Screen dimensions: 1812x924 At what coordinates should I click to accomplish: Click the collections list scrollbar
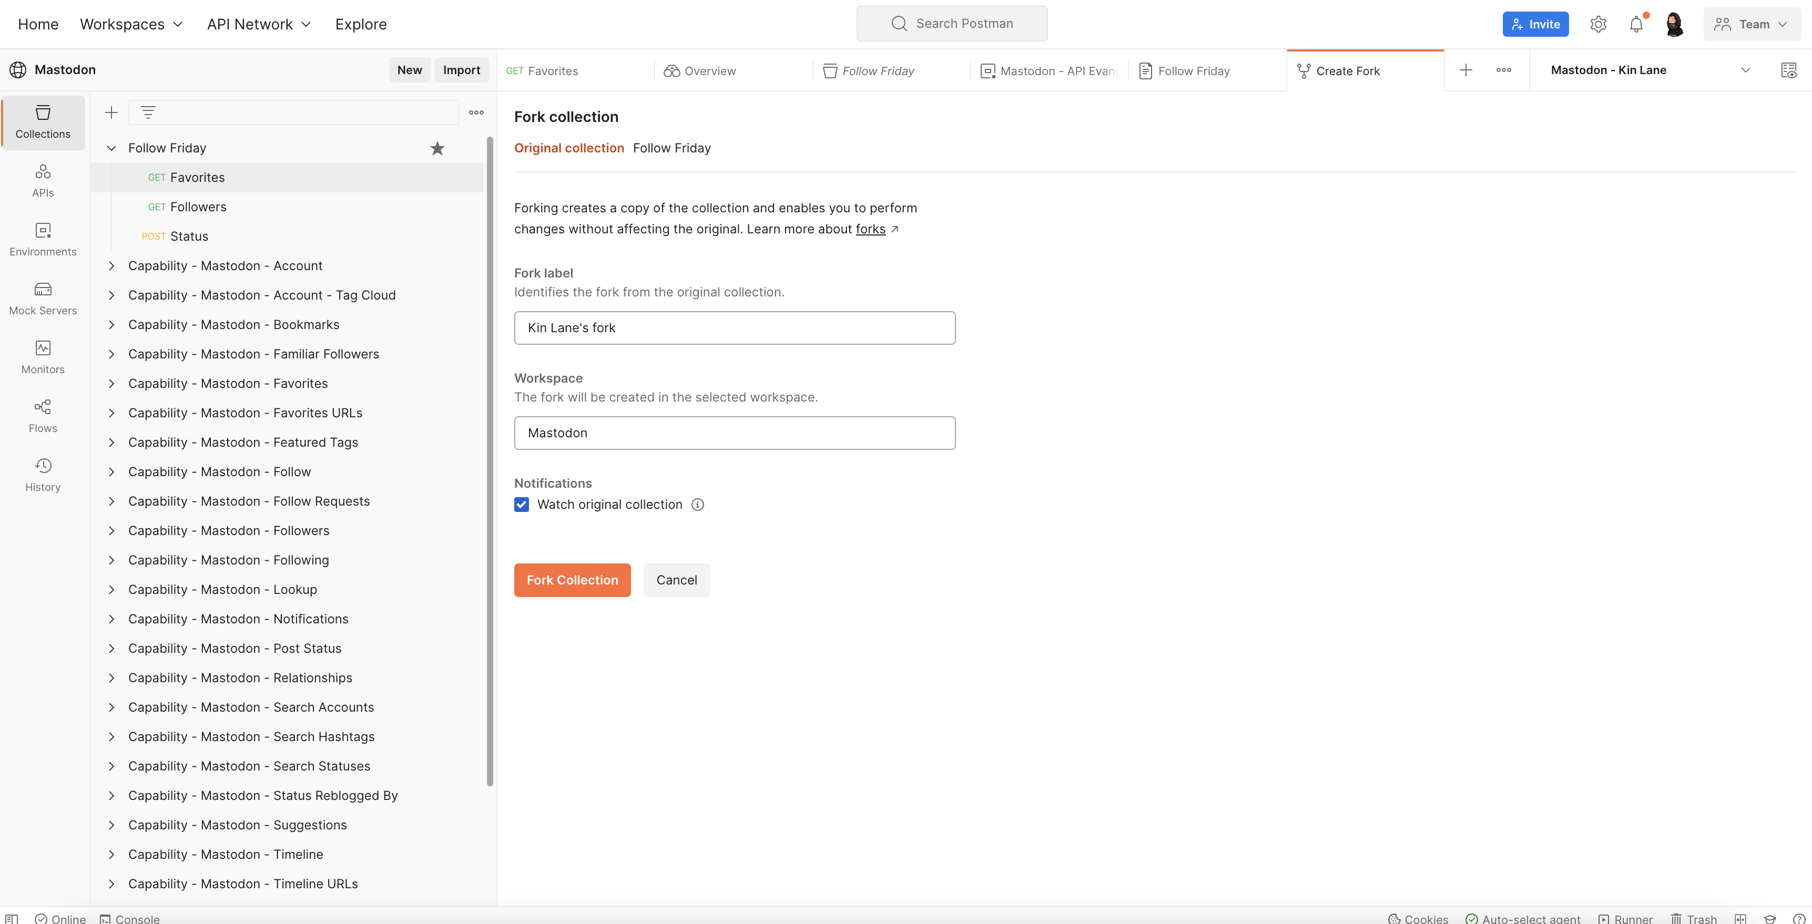[490, 461]
